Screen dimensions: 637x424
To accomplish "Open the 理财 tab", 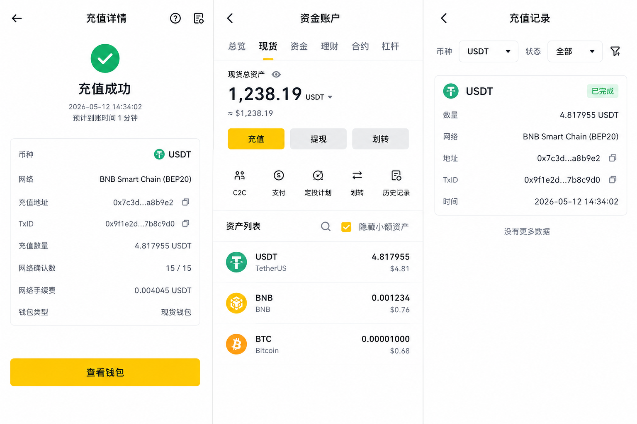I will [x=330, y=46].
